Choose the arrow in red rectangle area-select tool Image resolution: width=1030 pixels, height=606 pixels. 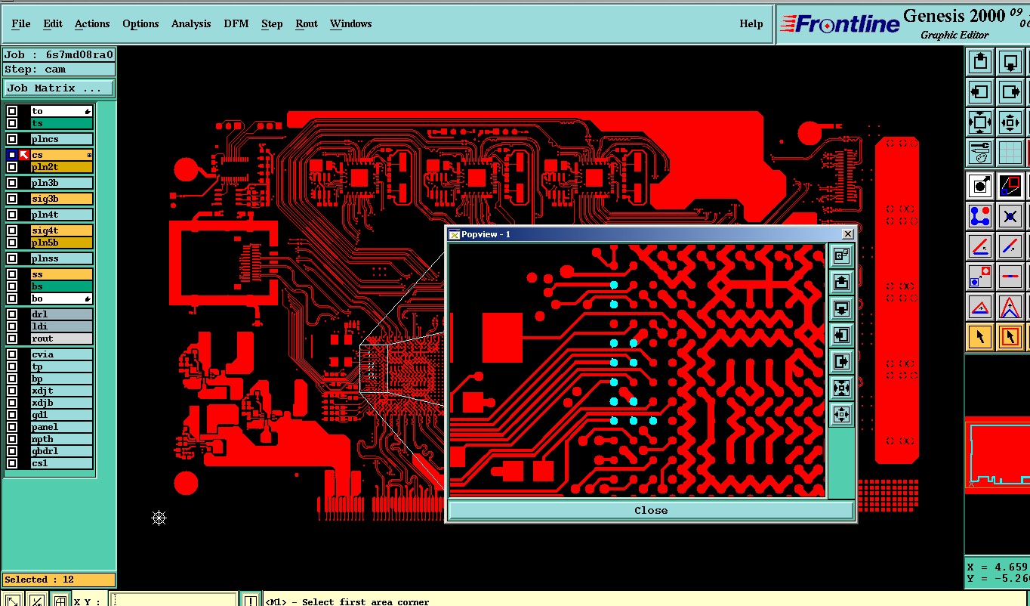coord(1010,337)
